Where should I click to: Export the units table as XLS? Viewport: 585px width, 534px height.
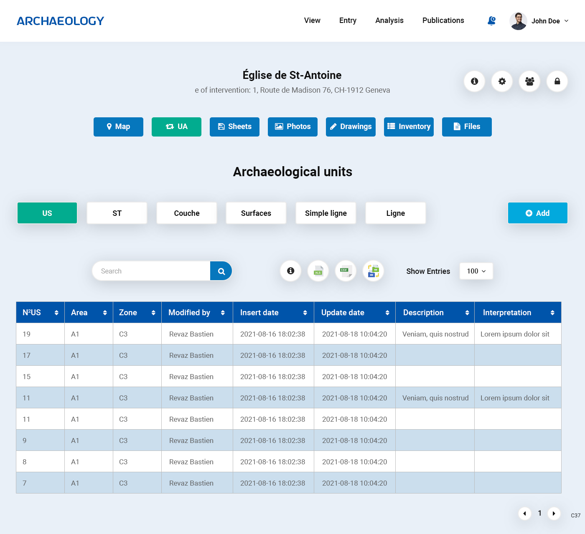(318, 271)
